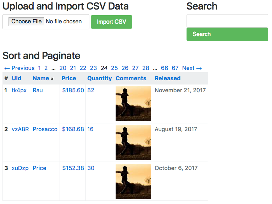Click the green Search button

tap(227, 34)
